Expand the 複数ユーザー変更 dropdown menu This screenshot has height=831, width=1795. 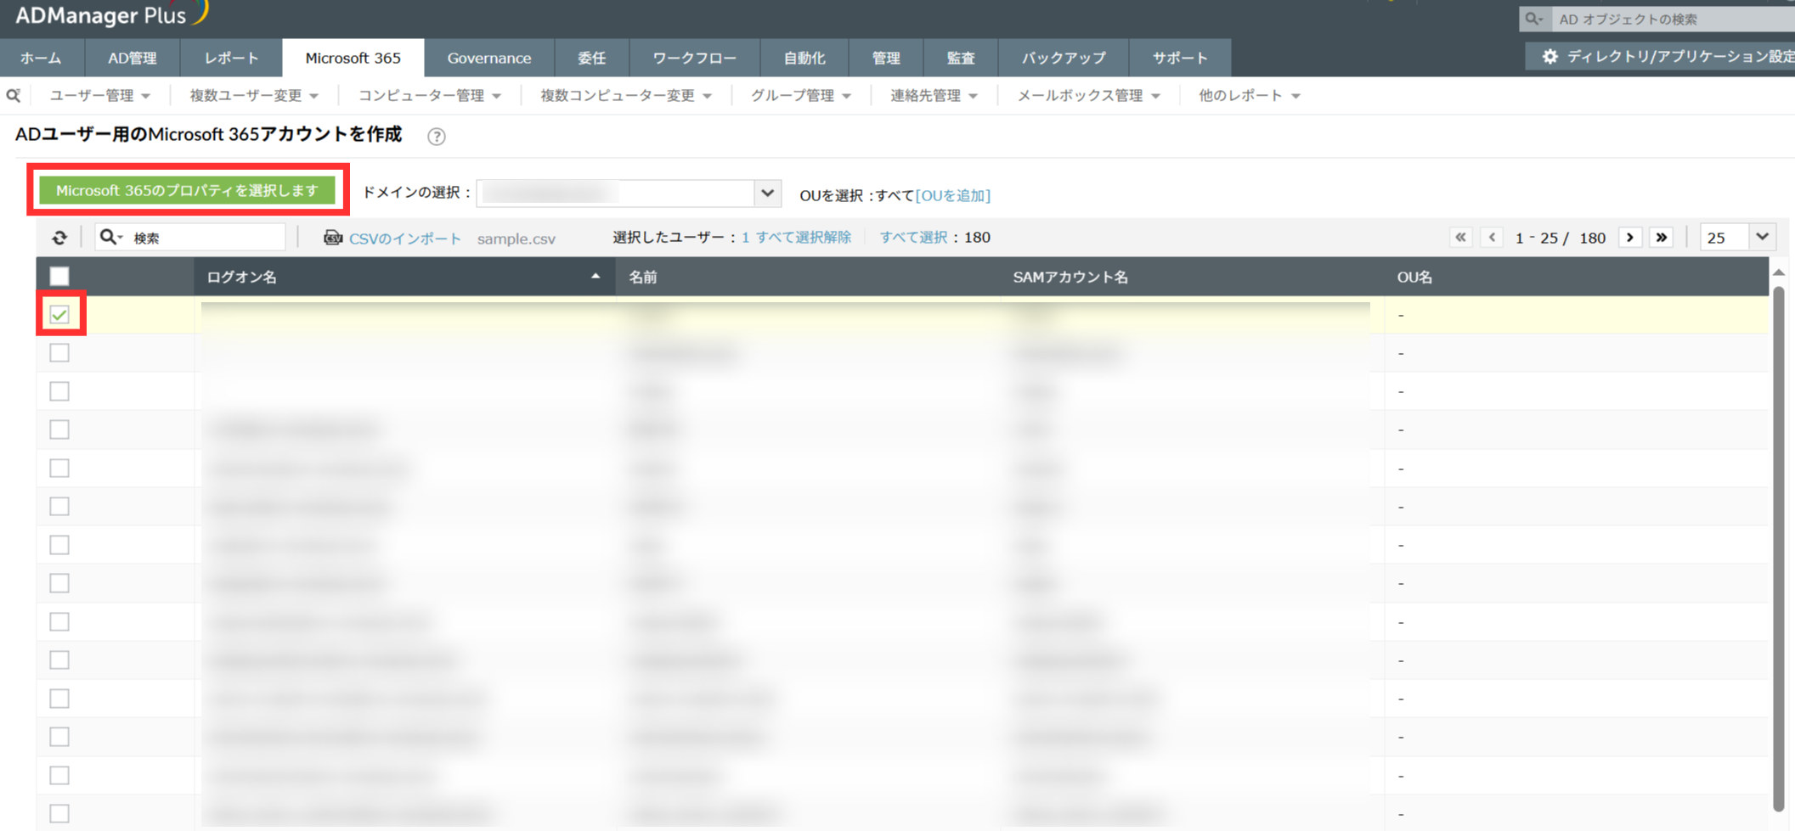(254, 96)
